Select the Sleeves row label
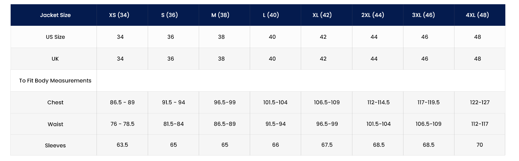This screenshot has height=161, width=519. (x=55, y=146)
